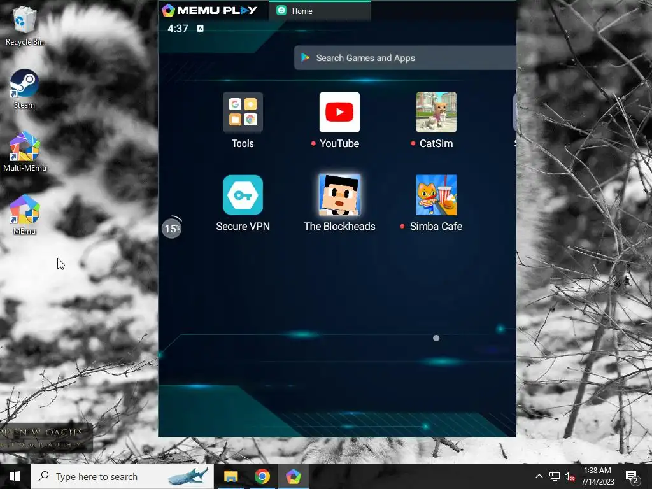
Task: Launch the Secure VPN app
Action: click(x=243, y=195)
